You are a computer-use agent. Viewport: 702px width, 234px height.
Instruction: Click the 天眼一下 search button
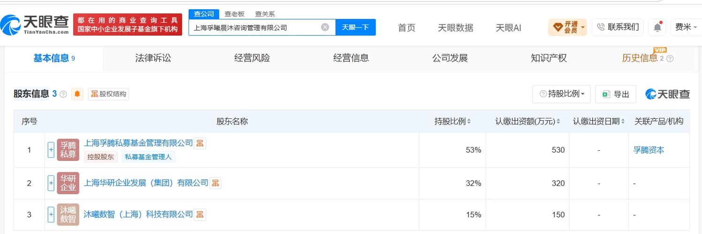pos(355,27)
